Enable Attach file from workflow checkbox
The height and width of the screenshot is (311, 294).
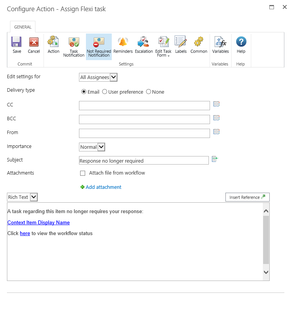pyautogui.click(x=82, y=173)
